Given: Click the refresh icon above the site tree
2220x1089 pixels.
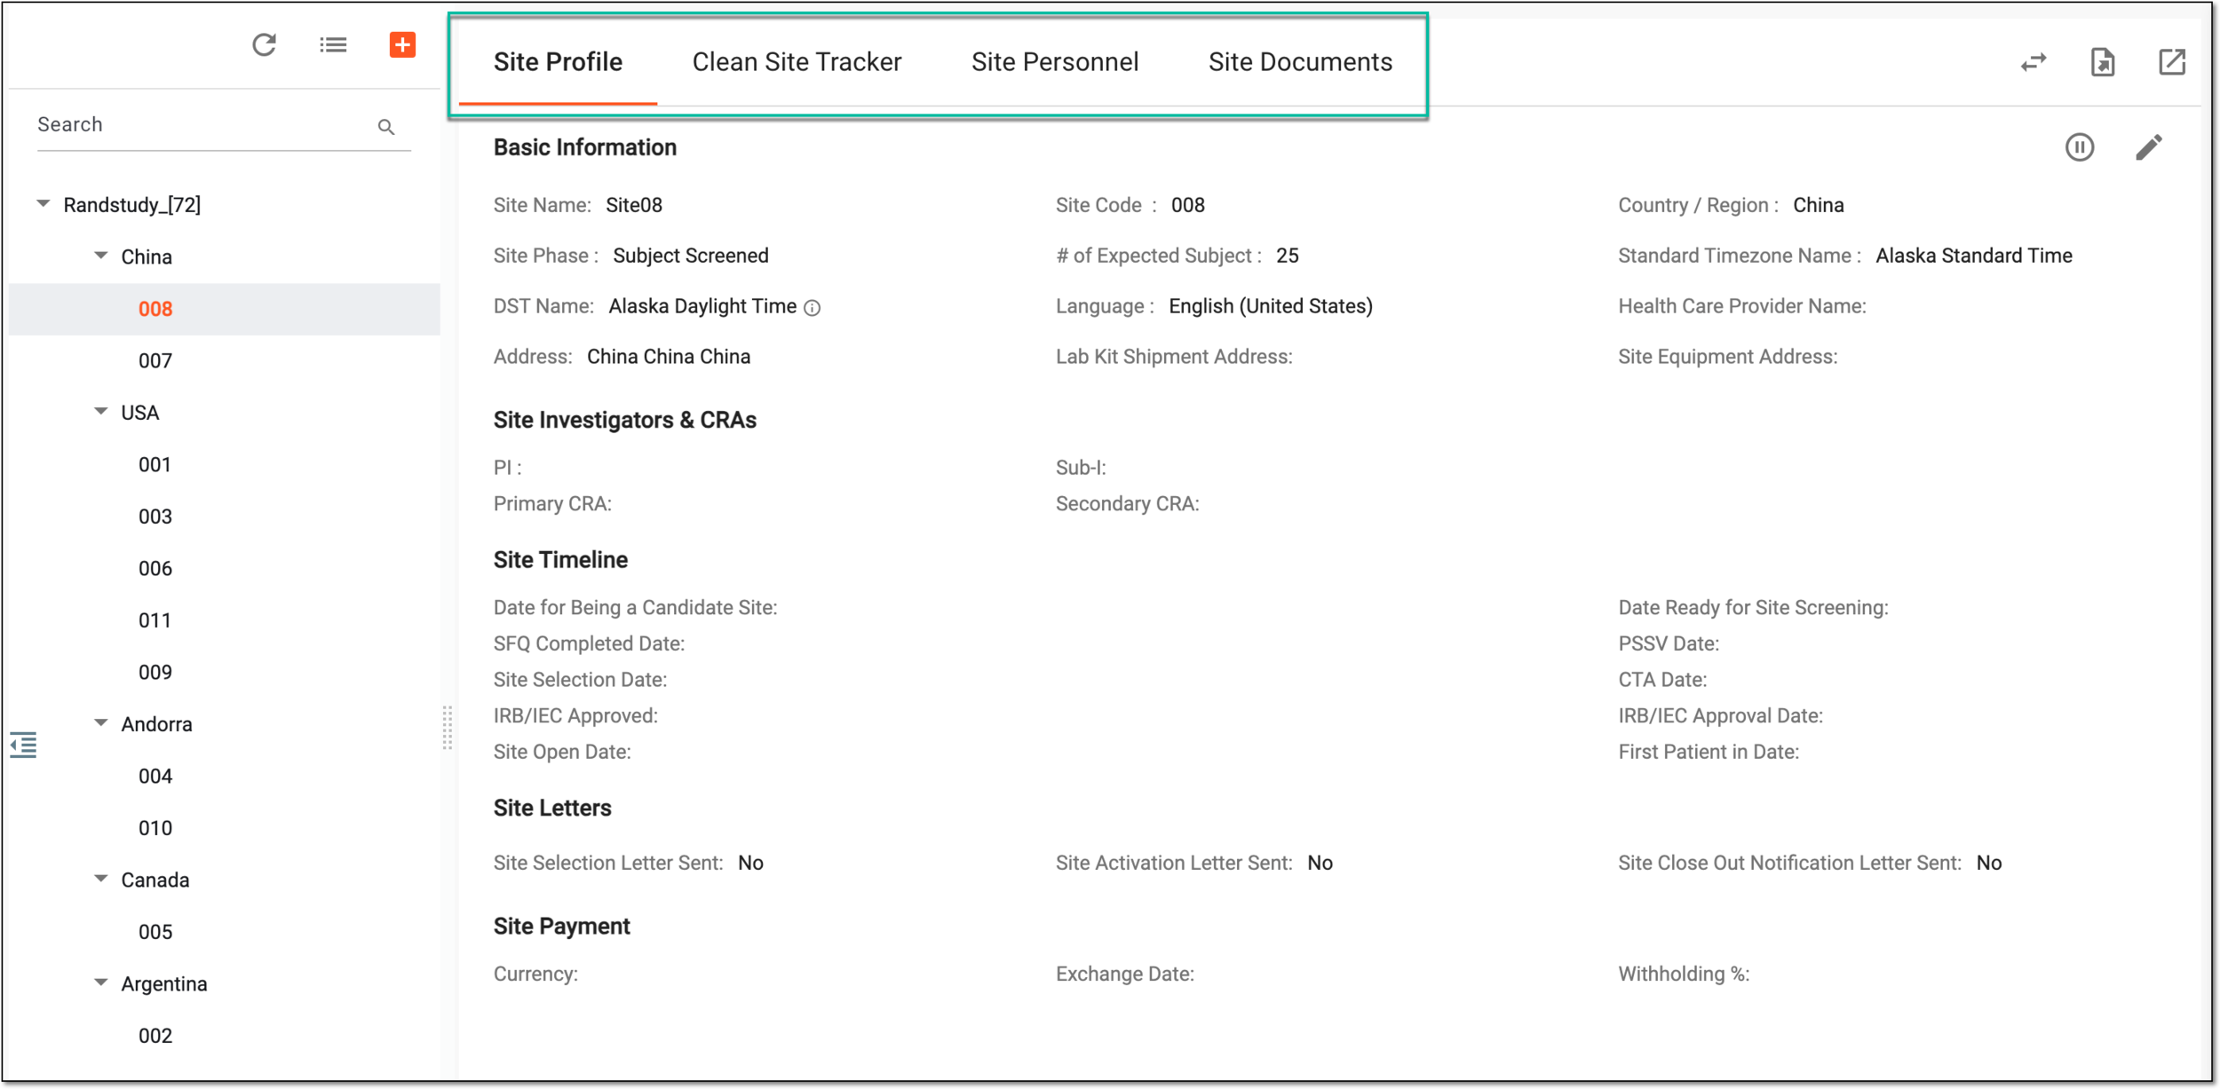Looking at the screenshot, I should point(264,44).
